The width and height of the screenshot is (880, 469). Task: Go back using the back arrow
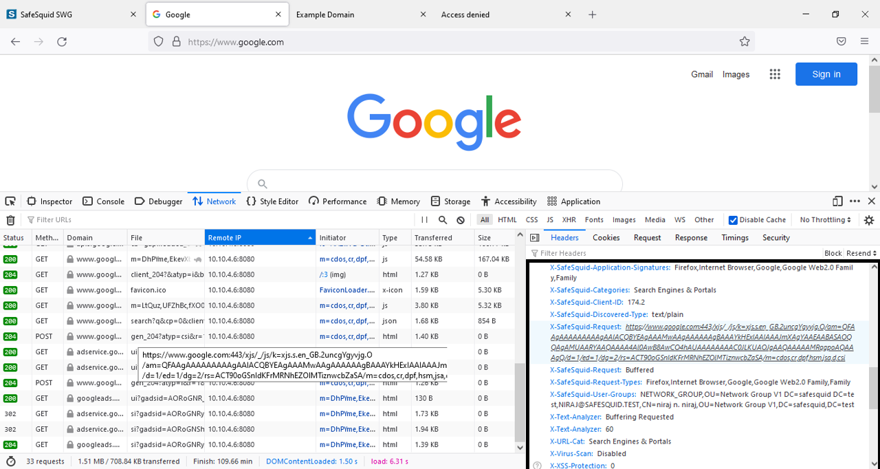[x=16, y=42]
